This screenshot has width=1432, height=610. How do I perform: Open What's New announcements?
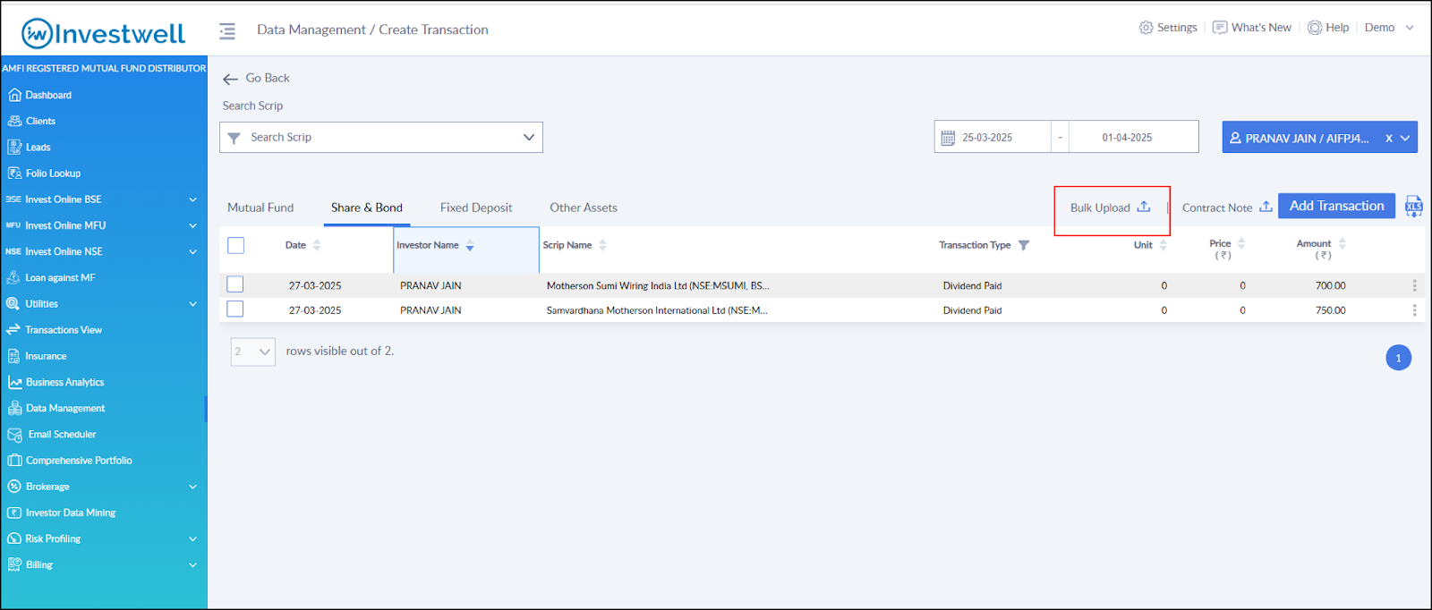coord(1251,28)
